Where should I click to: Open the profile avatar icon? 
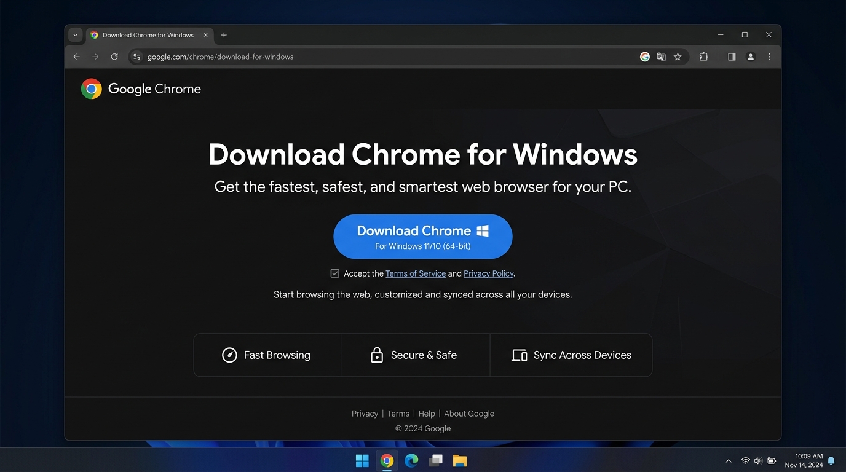pyautogui.click(x=751, y=57)
